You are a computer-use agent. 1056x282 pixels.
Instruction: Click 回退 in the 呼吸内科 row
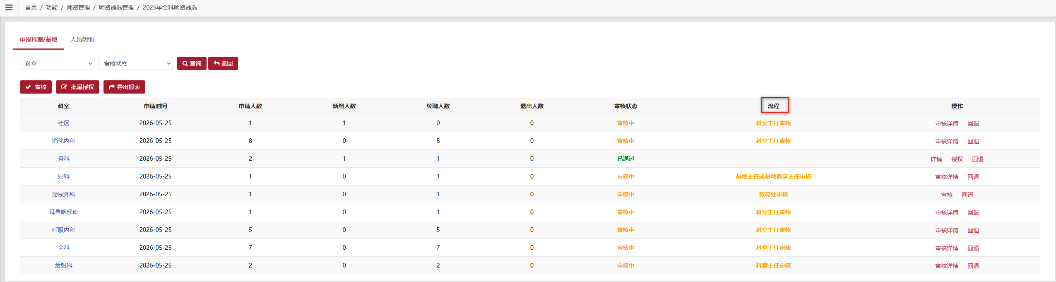[973, 230]
